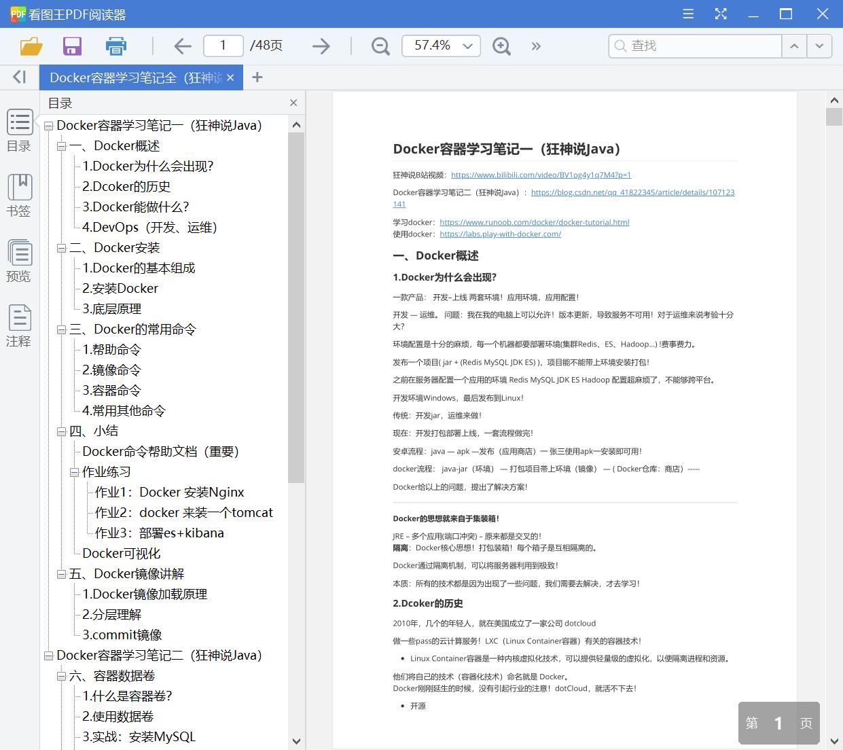The image size is (843, 750).
Task: Jump to 作业3：部署es+kibana
Action: tap(160, 533)
